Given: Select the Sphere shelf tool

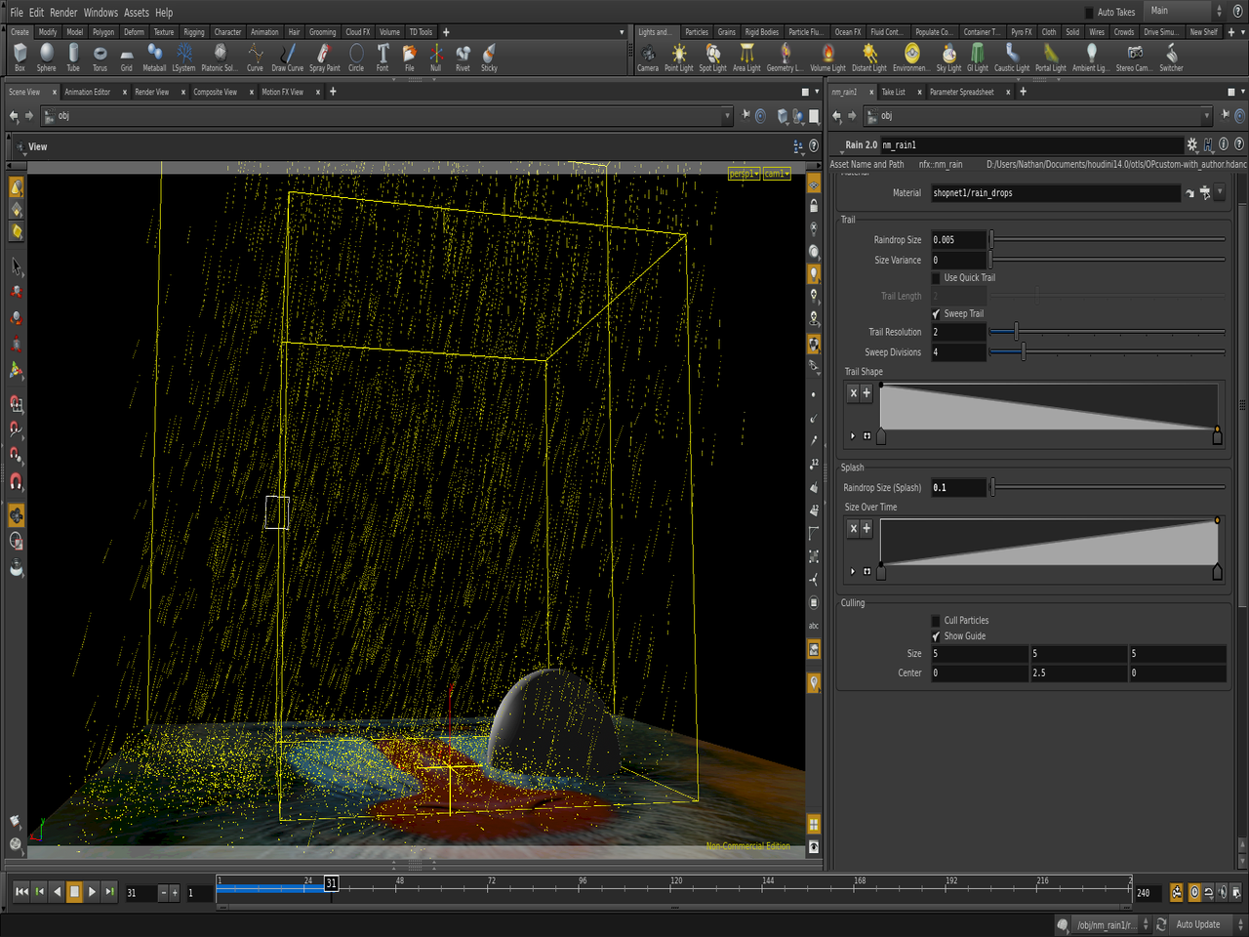Looking at the screenshot, I should click(x=46, y=55).
